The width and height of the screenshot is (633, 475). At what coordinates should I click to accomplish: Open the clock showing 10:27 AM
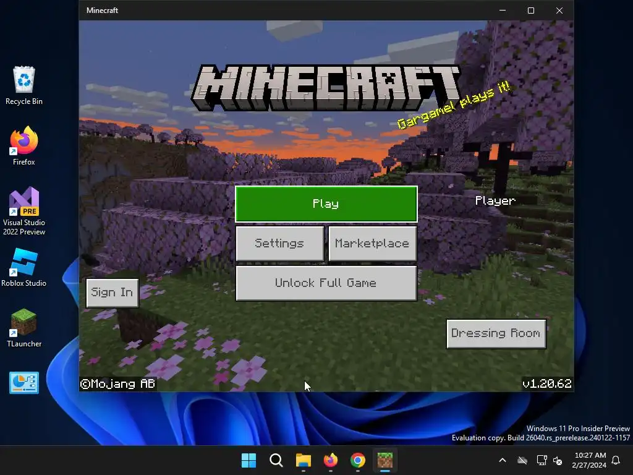pos(589,460)
